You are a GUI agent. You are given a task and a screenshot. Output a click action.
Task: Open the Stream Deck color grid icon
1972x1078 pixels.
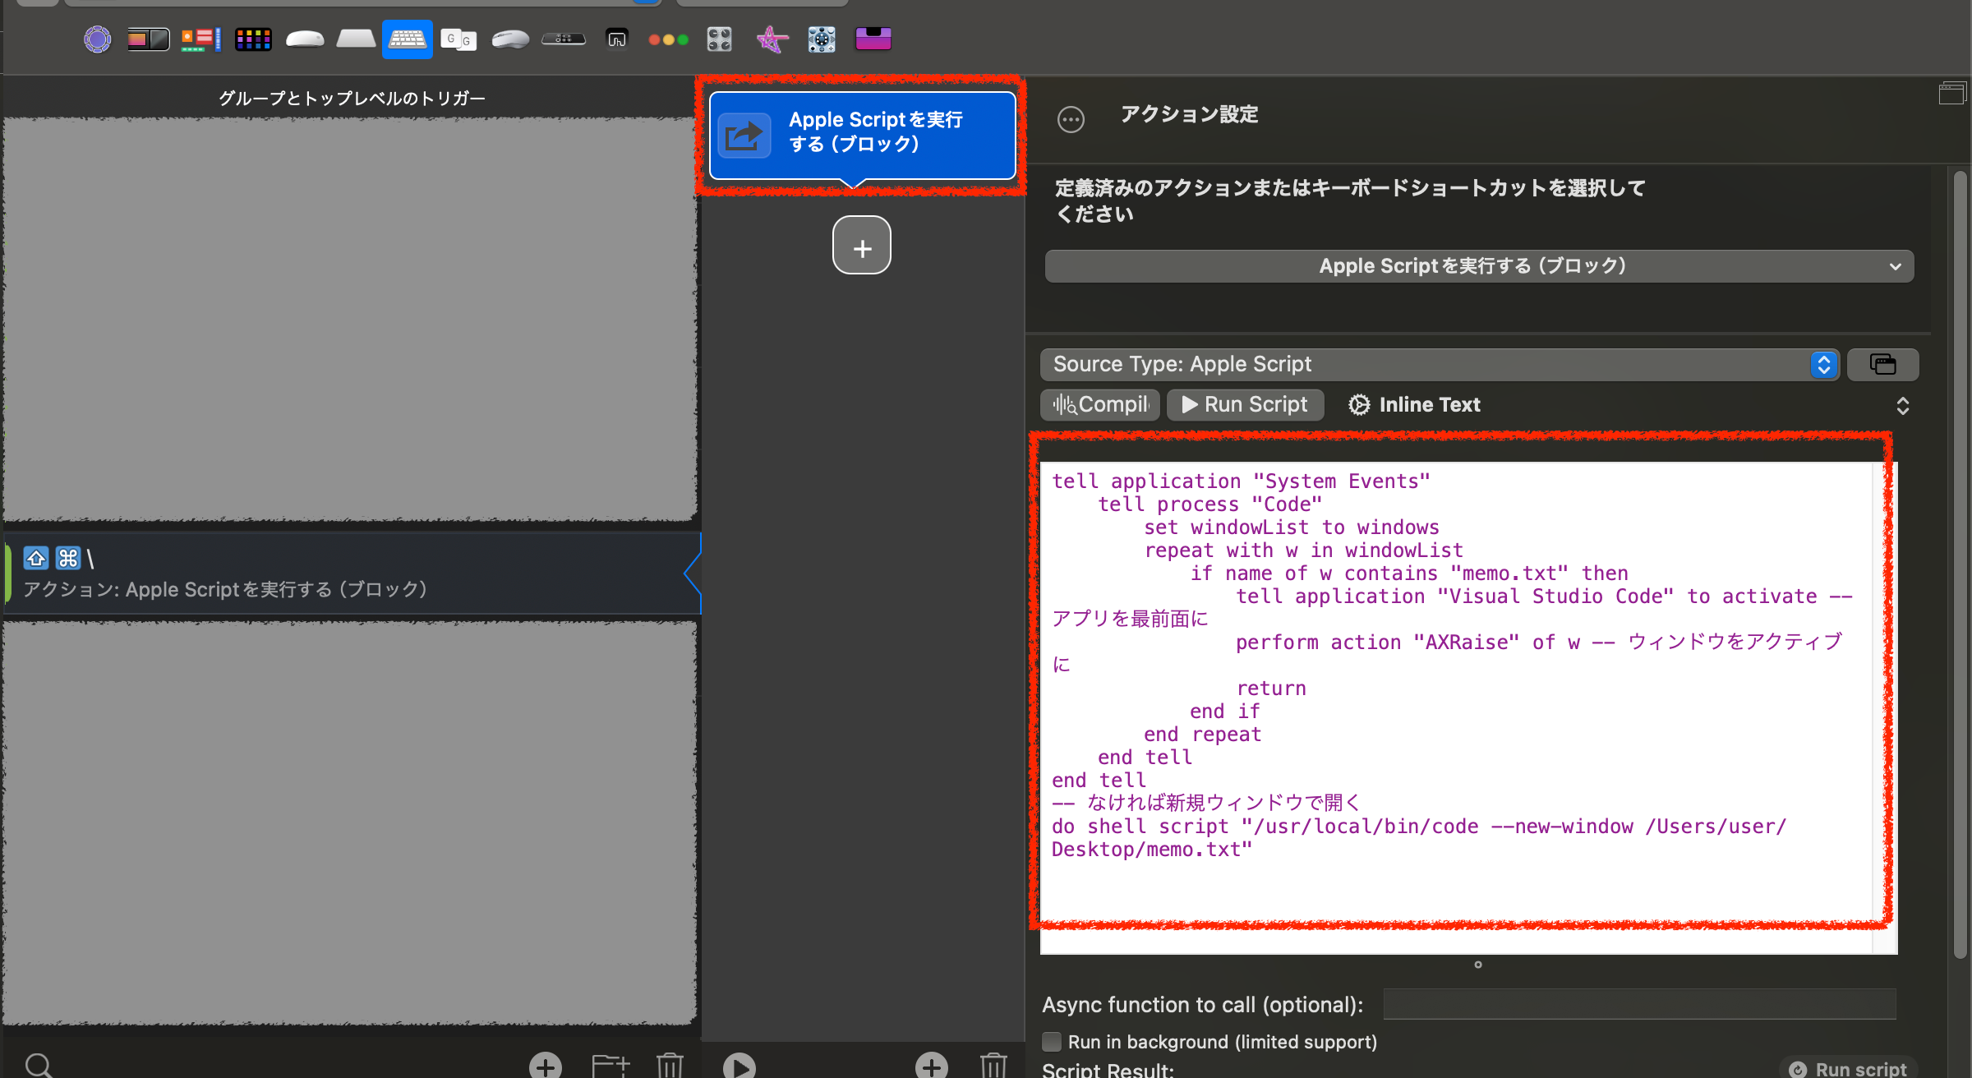click(x=253, y=39)
